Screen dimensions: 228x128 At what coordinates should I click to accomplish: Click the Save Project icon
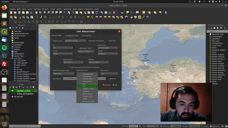(19, 13)
